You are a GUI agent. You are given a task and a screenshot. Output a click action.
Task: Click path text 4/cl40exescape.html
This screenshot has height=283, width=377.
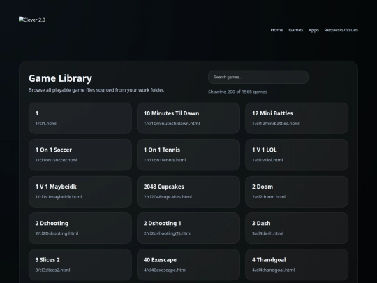pos(165,270)
